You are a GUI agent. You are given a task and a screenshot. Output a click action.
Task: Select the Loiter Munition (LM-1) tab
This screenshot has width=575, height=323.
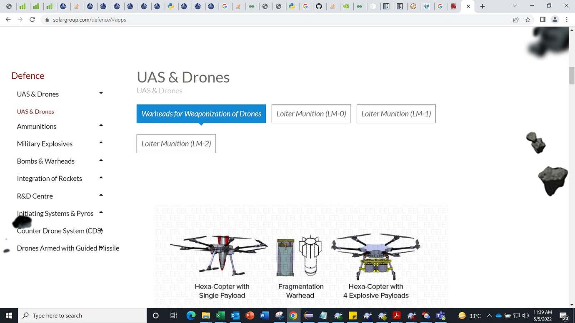396,114
